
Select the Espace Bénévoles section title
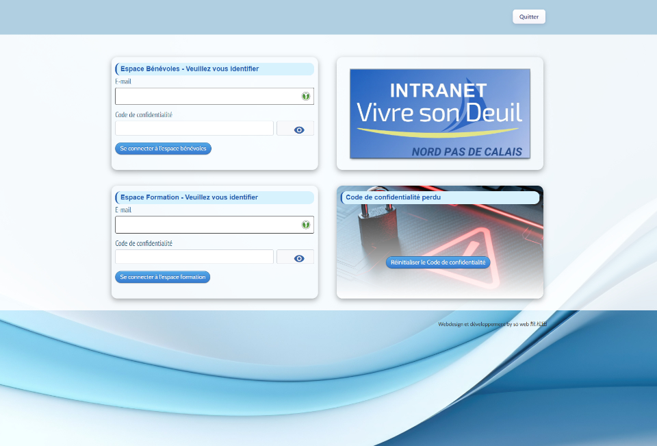[x=189, y=69]
